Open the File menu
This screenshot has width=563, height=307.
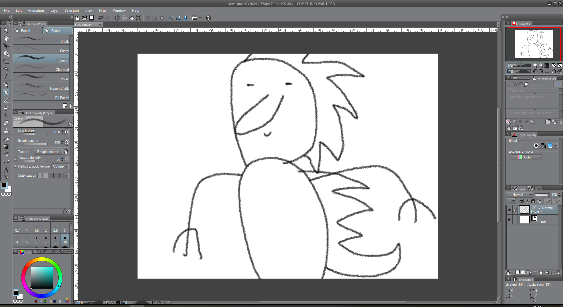(x=7, y=11)
